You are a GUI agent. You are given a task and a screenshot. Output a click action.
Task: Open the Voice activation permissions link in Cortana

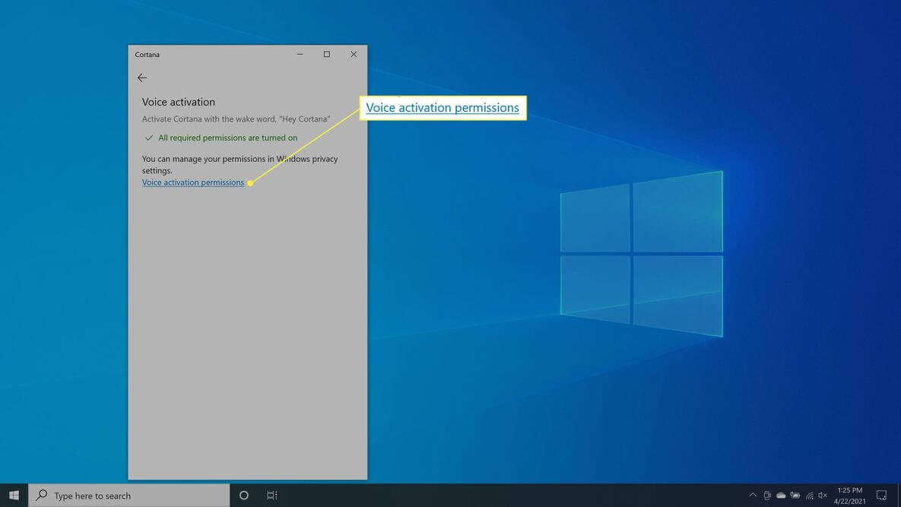[193, 182]
